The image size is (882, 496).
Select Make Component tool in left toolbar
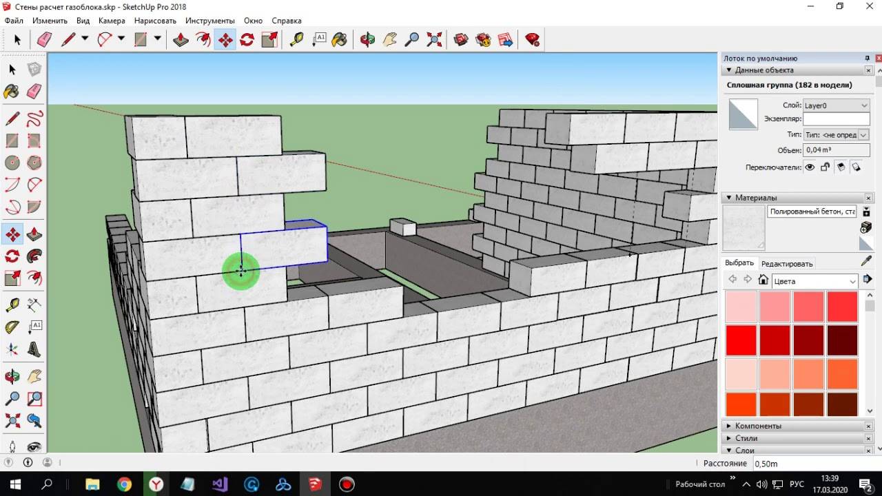pyautogui.click(x=34, y=70)
